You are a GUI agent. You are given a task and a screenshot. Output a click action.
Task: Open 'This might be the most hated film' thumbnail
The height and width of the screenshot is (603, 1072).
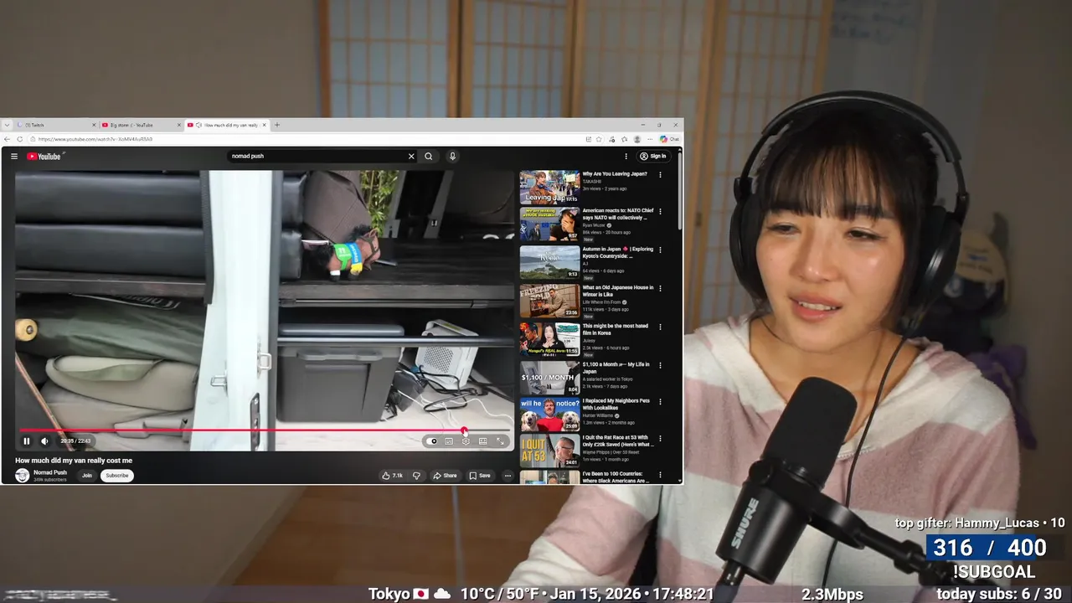coord(549,339)
